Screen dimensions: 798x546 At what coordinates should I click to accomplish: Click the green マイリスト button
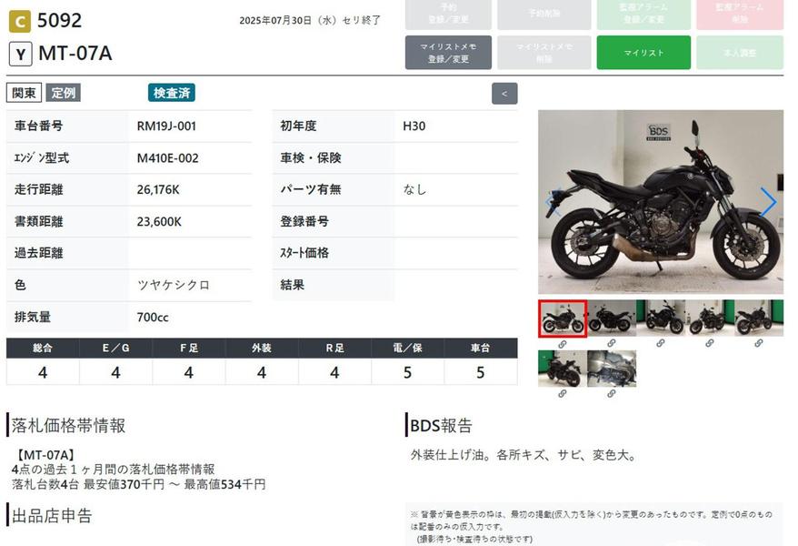643,53
